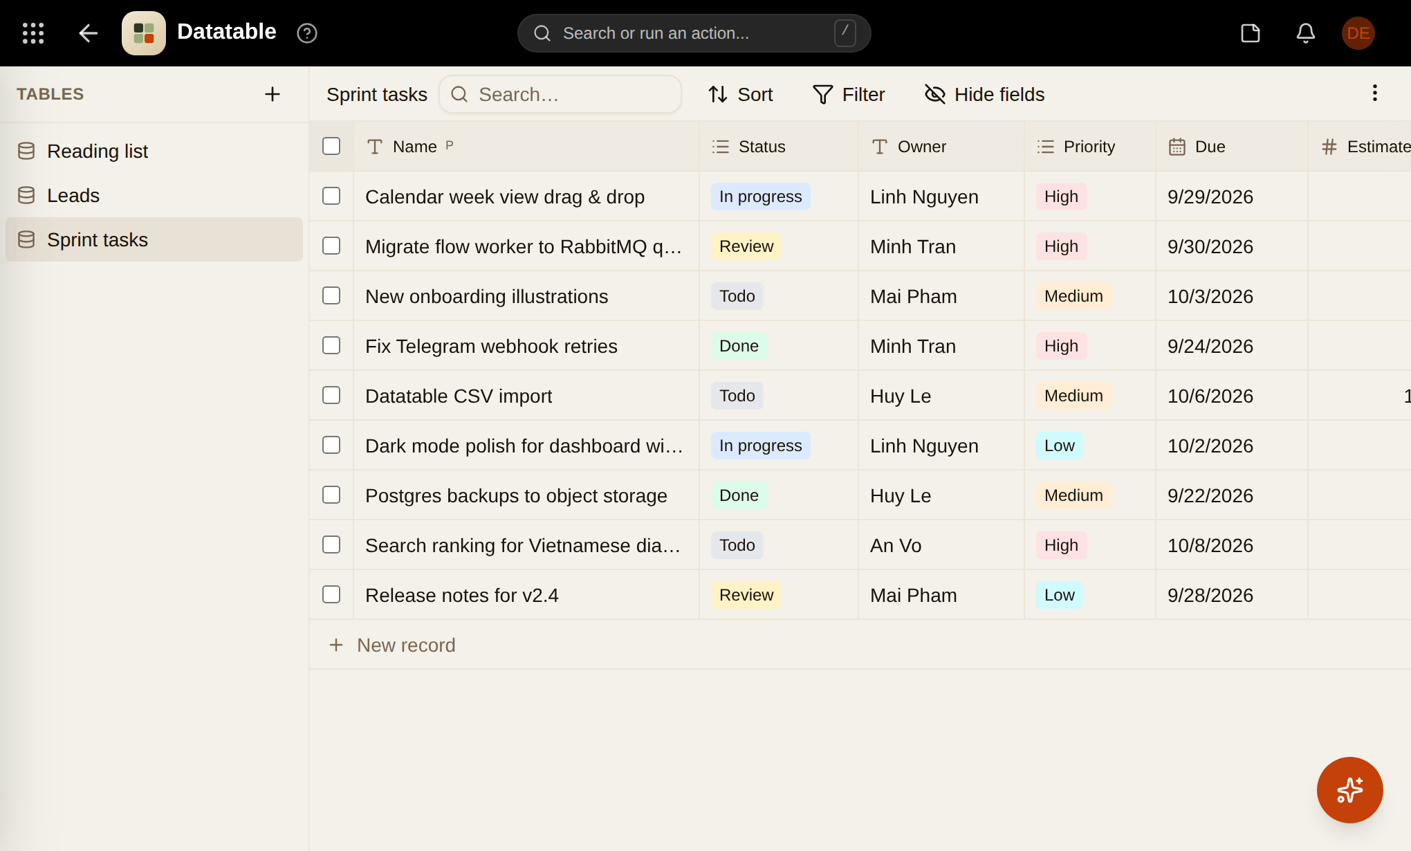
Task: Check the Fix Telegram webhook retries row
Action: pos(331,345)
